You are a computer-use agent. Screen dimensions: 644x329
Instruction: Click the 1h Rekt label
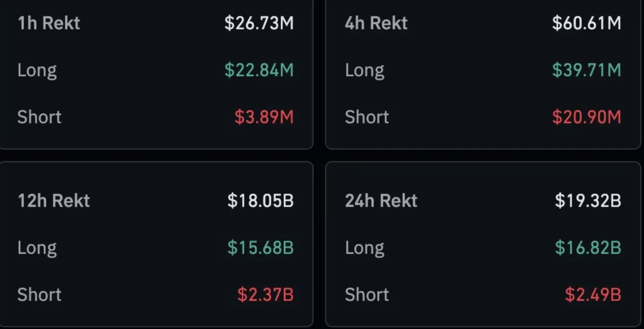pyautogui.click(x=49, y=23)
